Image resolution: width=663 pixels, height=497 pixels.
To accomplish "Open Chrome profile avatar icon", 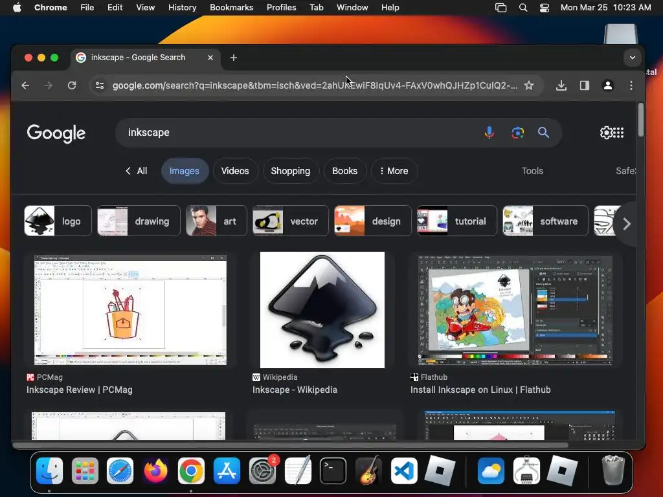I will 607,85.
